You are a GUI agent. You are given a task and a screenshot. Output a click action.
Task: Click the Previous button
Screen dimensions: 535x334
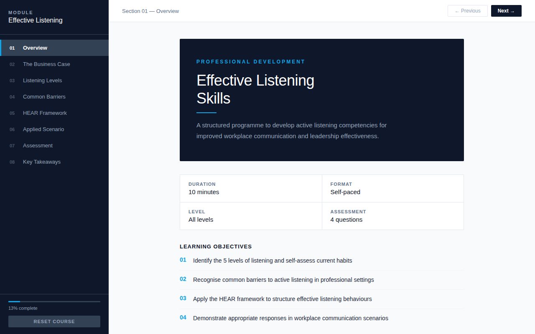tap(468, 11)
